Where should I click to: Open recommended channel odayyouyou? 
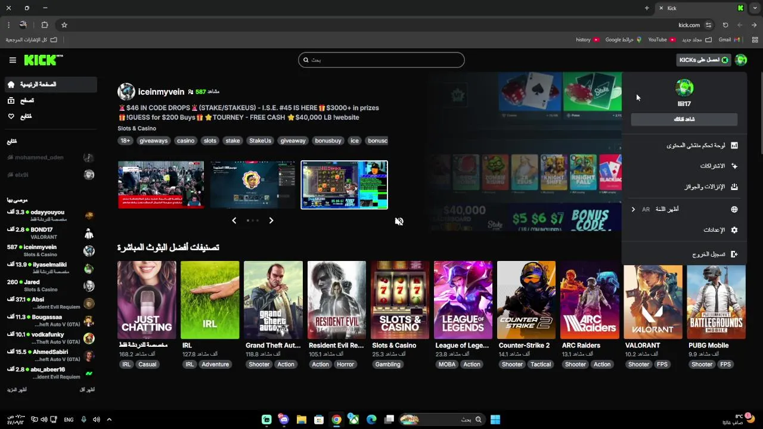[x=50, y=216]
